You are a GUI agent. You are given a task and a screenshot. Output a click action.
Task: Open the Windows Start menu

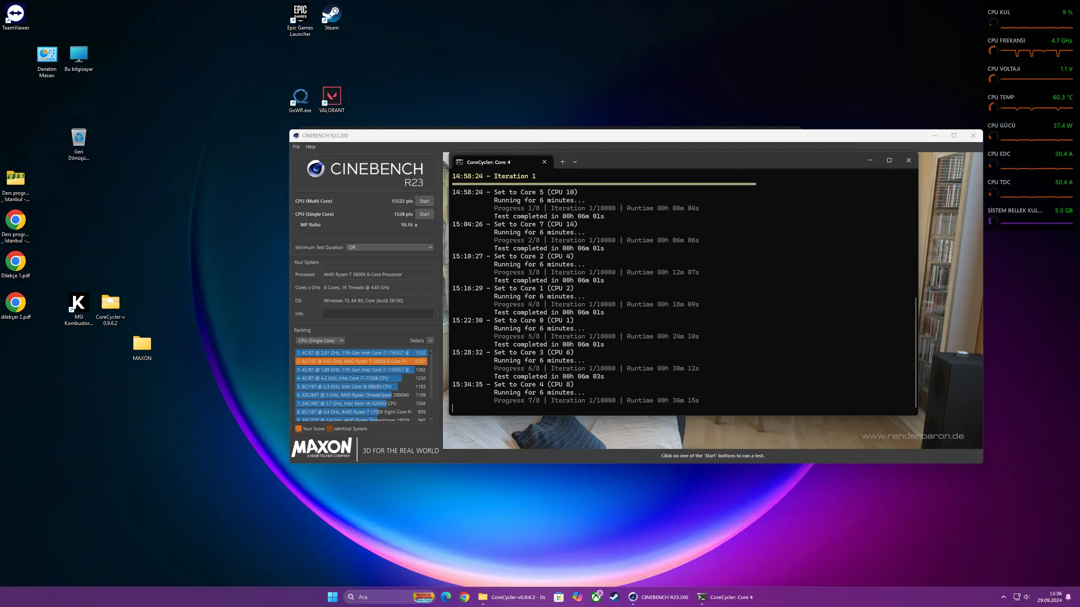332,597
